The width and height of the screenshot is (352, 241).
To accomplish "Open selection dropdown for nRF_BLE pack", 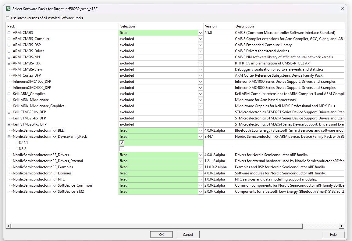I will pyautogui.click(x=200, y=130).
